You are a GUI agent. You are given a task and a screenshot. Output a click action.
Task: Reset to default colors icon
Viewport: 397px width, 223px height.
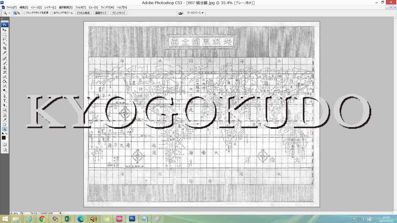point(3,134)
